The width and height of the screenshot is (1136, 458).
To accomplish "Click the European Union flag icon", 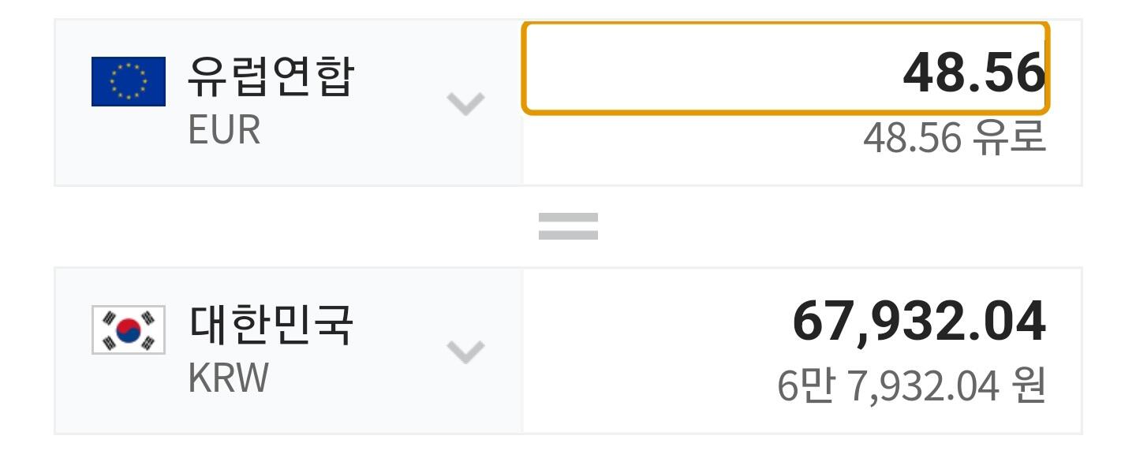I will (129, 81).
